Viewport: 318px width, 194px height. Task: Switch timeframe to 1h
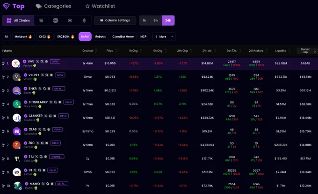[145, 21]
